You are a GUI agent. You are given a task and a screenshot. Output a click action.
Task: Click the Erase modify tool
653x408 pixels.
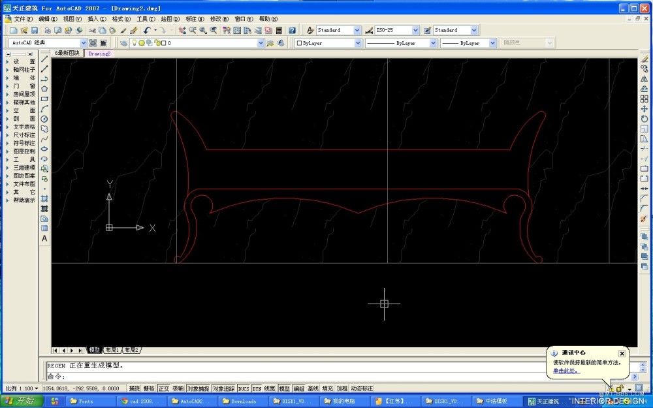pos(645,59)
